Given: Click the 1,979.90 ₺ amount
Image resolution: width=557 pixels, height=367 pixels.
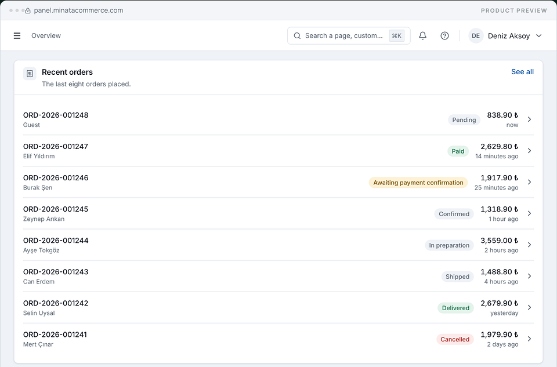Looking at the screenshot, I should 499,335.
